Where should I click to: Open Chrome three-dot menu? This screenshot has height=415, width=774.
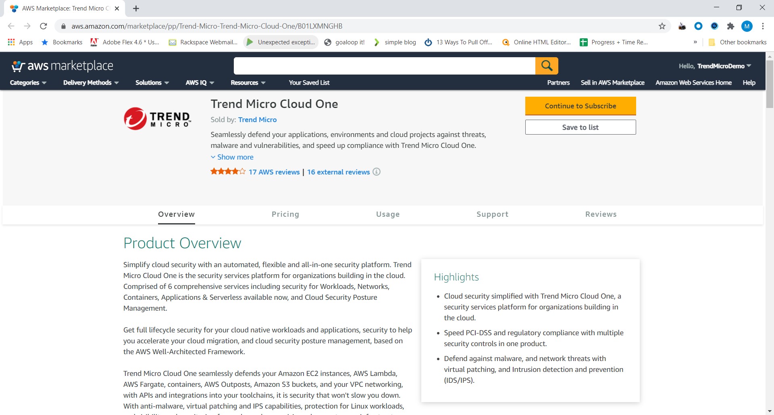[763, 26]
